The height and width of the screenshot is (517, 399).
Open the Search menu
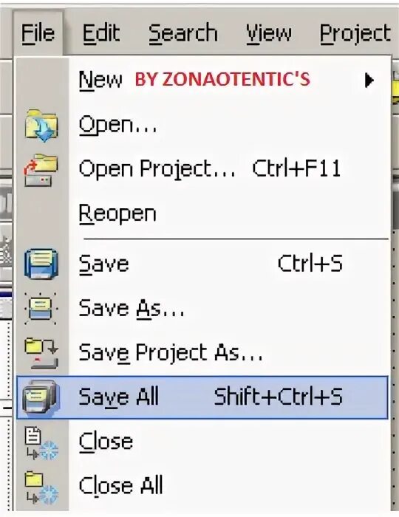tap(183, 33)
